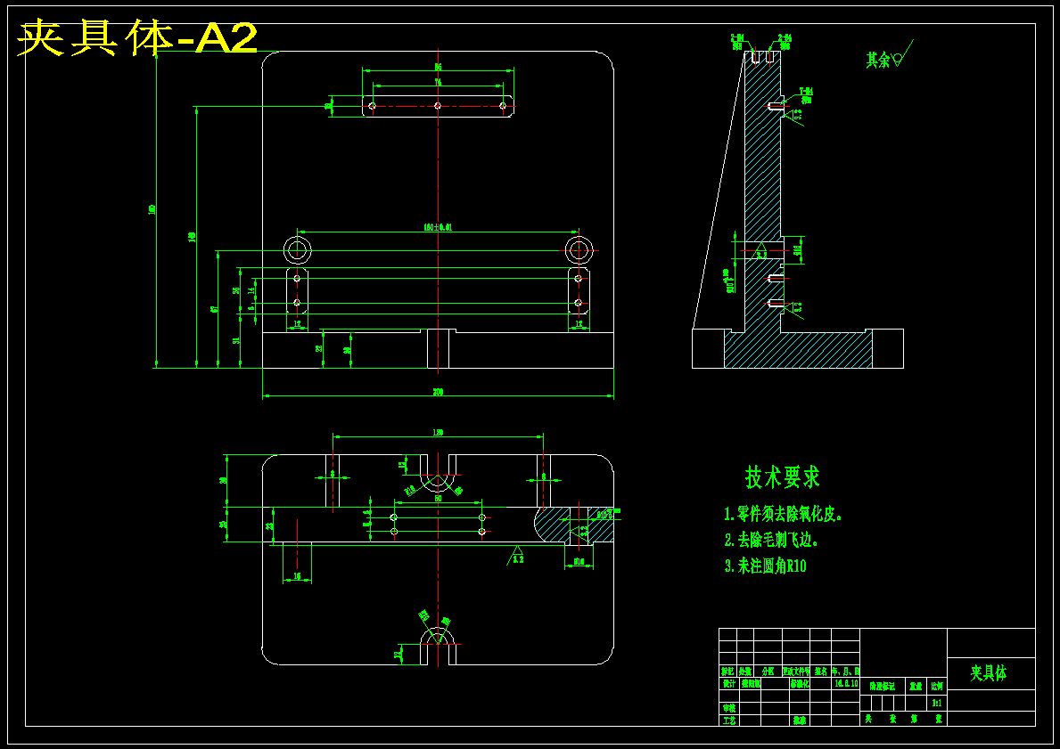
Task: Click the 1.2 roughness symbol in bottom view
Action: point(516,555)
